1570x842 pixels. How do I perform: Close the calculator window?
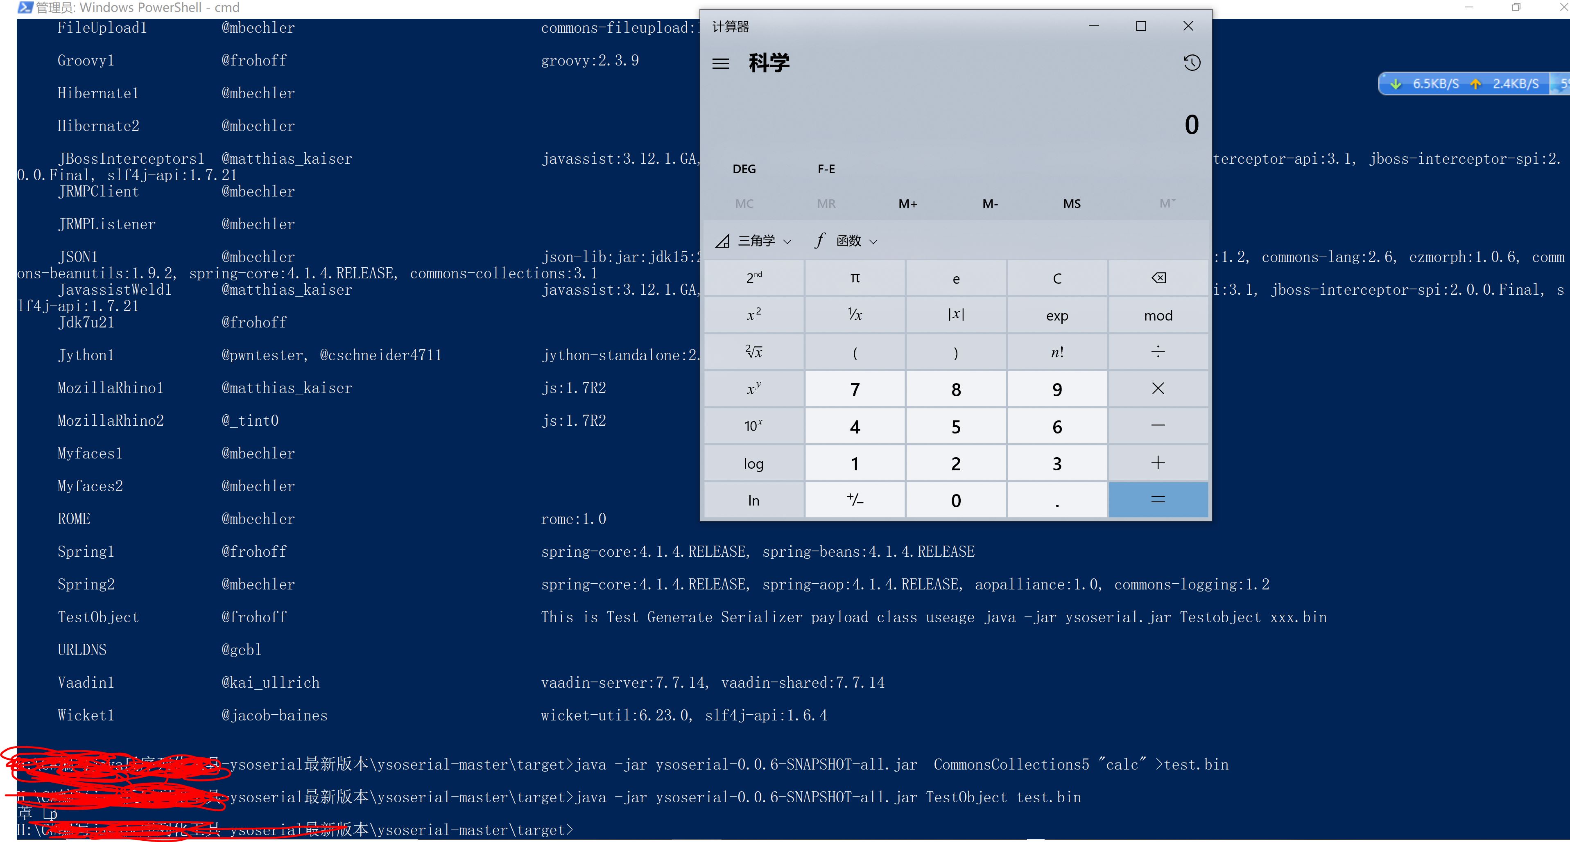1188,26
